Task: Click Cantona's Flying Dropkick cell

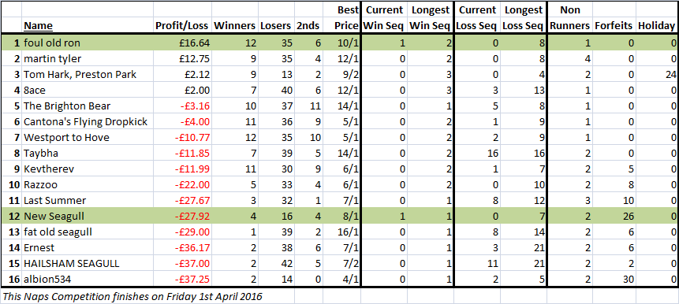Action: point(88,122)
